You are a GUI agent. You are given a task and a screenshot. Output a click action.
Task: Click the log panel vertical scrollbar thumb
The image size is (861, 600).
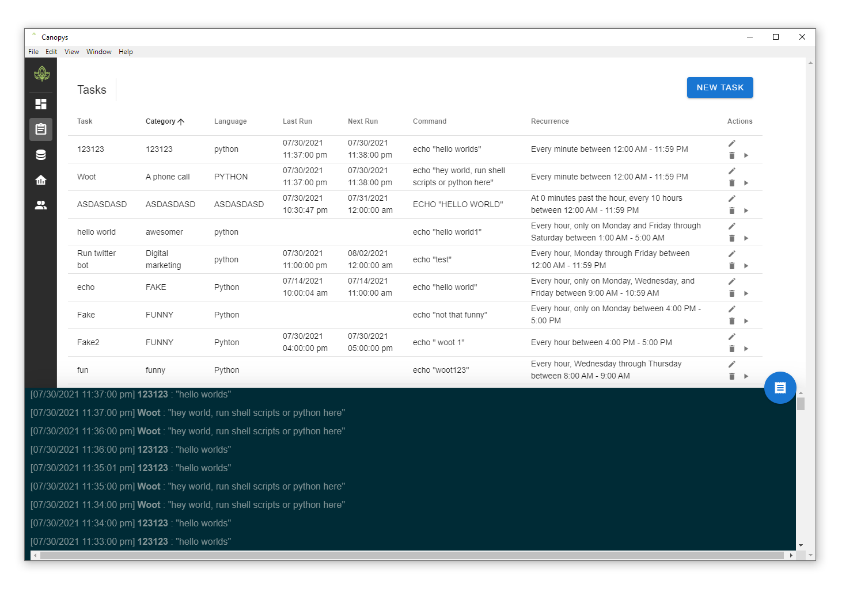pyautogui.click(x=801, y=404)
